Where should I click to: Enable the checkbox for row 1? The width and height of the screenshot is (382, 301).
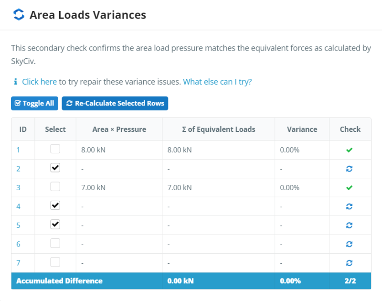coord(55,149)
